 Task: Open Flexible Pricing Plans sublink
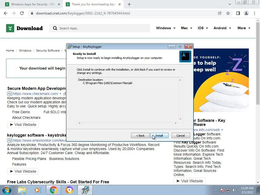(29, 159)
